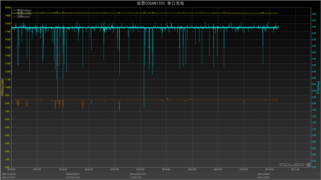Screen dimensions: 321x180
Task: Select the Elapsed:00:10:21 status entry
Action: [138, 174]
